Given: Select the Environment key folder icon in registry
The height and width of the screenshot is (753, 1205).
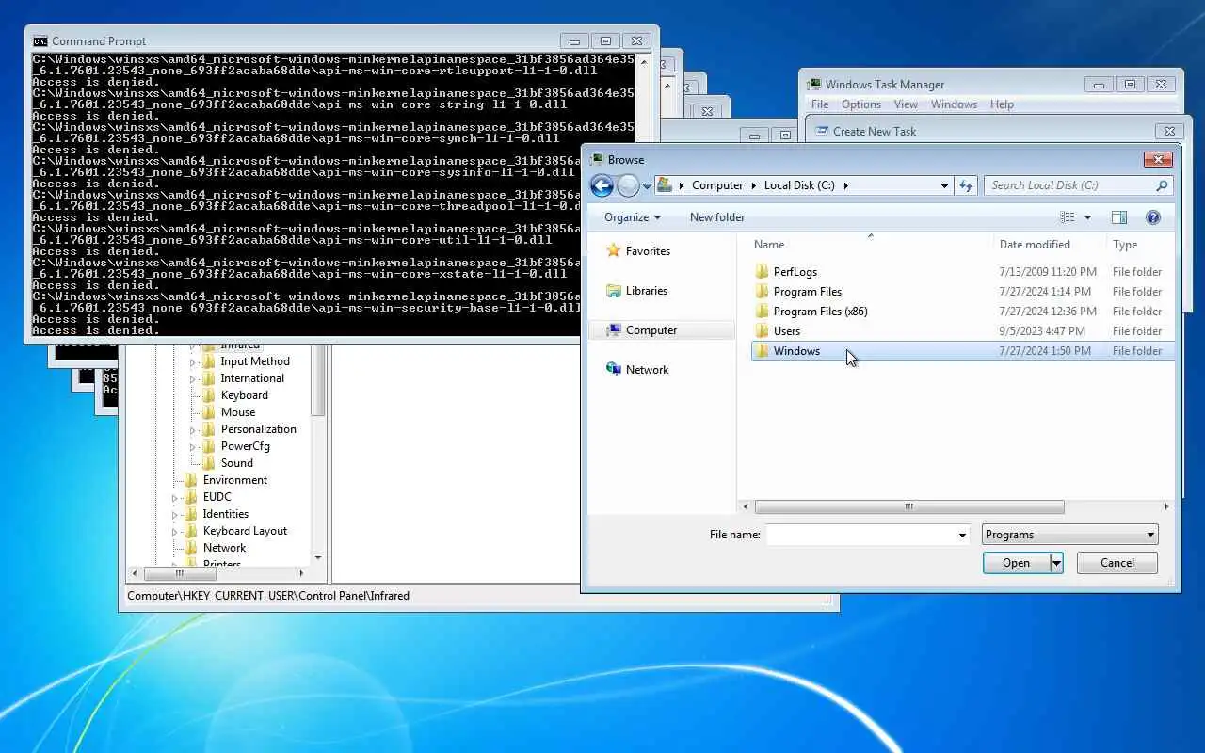Looking at the screenshot, I should coord(191,480).
